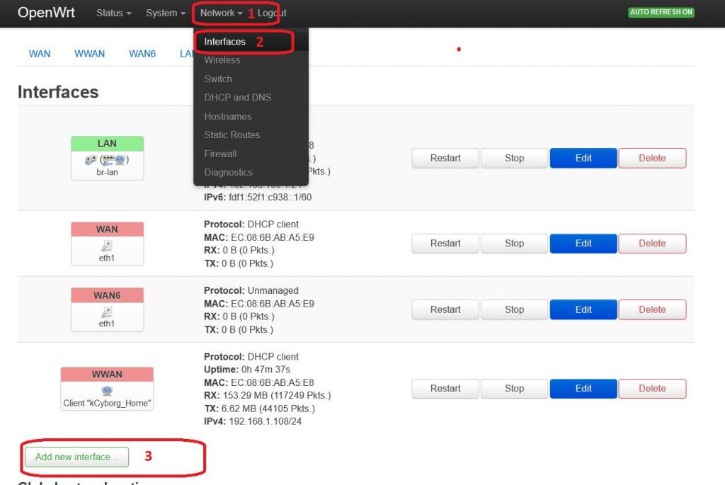Click the eth1 icon under WAN
725x485 pixels.
(x=107, y=246)
